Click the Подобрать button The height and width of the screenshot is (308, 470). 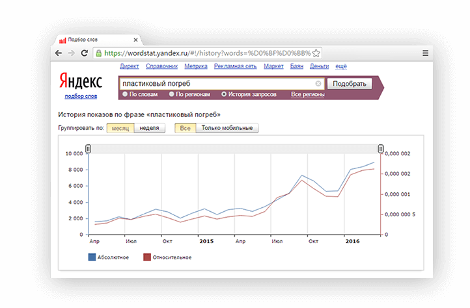pyautogui.click(x=350, y=84)
